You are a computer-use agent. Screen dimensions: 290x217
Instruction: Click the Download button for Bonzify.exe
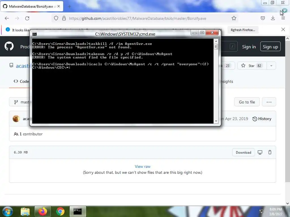[x=243, y=152]
